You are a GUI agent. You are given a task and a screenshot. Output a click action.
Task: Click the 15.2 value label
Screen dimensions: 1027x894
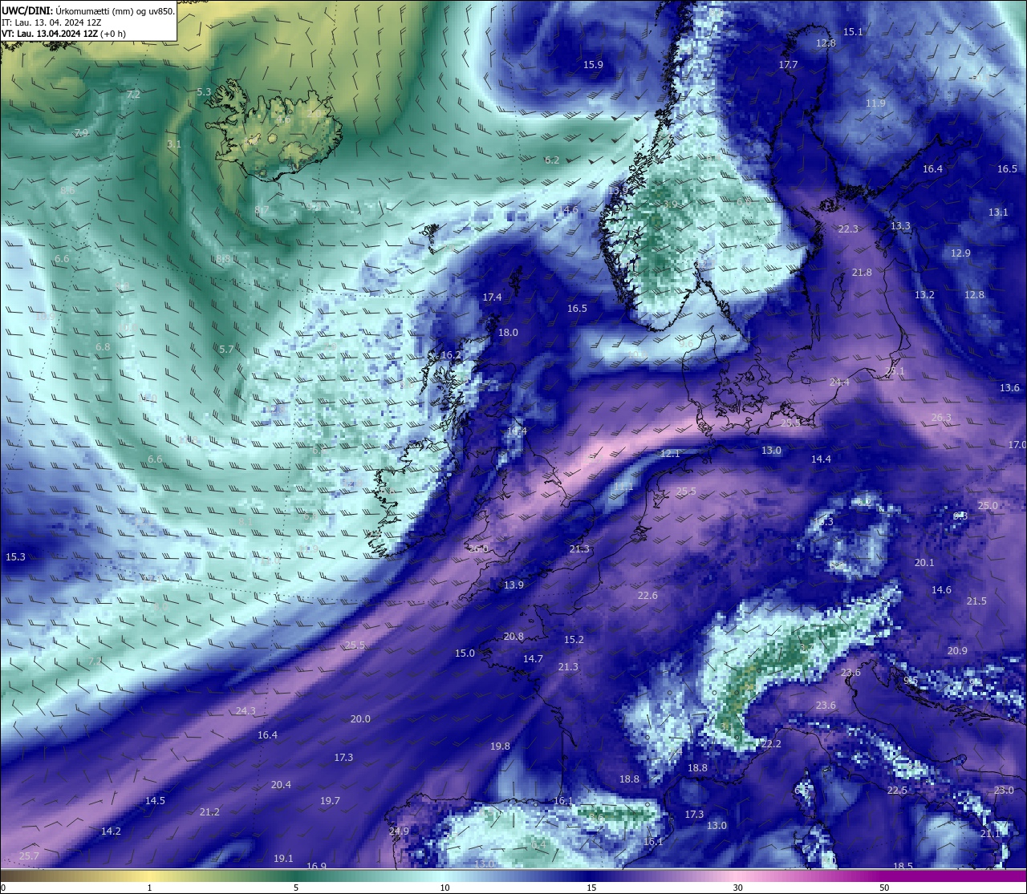pos(574,640)
